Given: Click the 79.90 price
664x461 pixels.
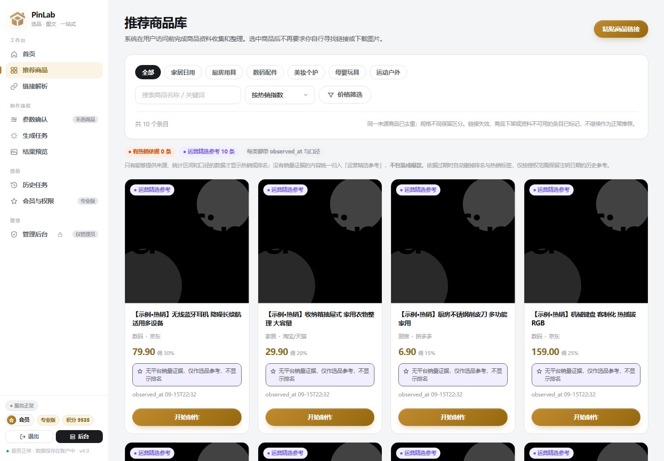Looking at the screenshot, I should [144, 352].
